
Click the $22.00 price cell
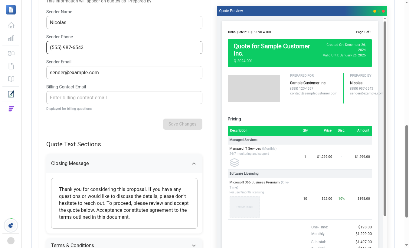pyautogui.click(x=327, y=199)
